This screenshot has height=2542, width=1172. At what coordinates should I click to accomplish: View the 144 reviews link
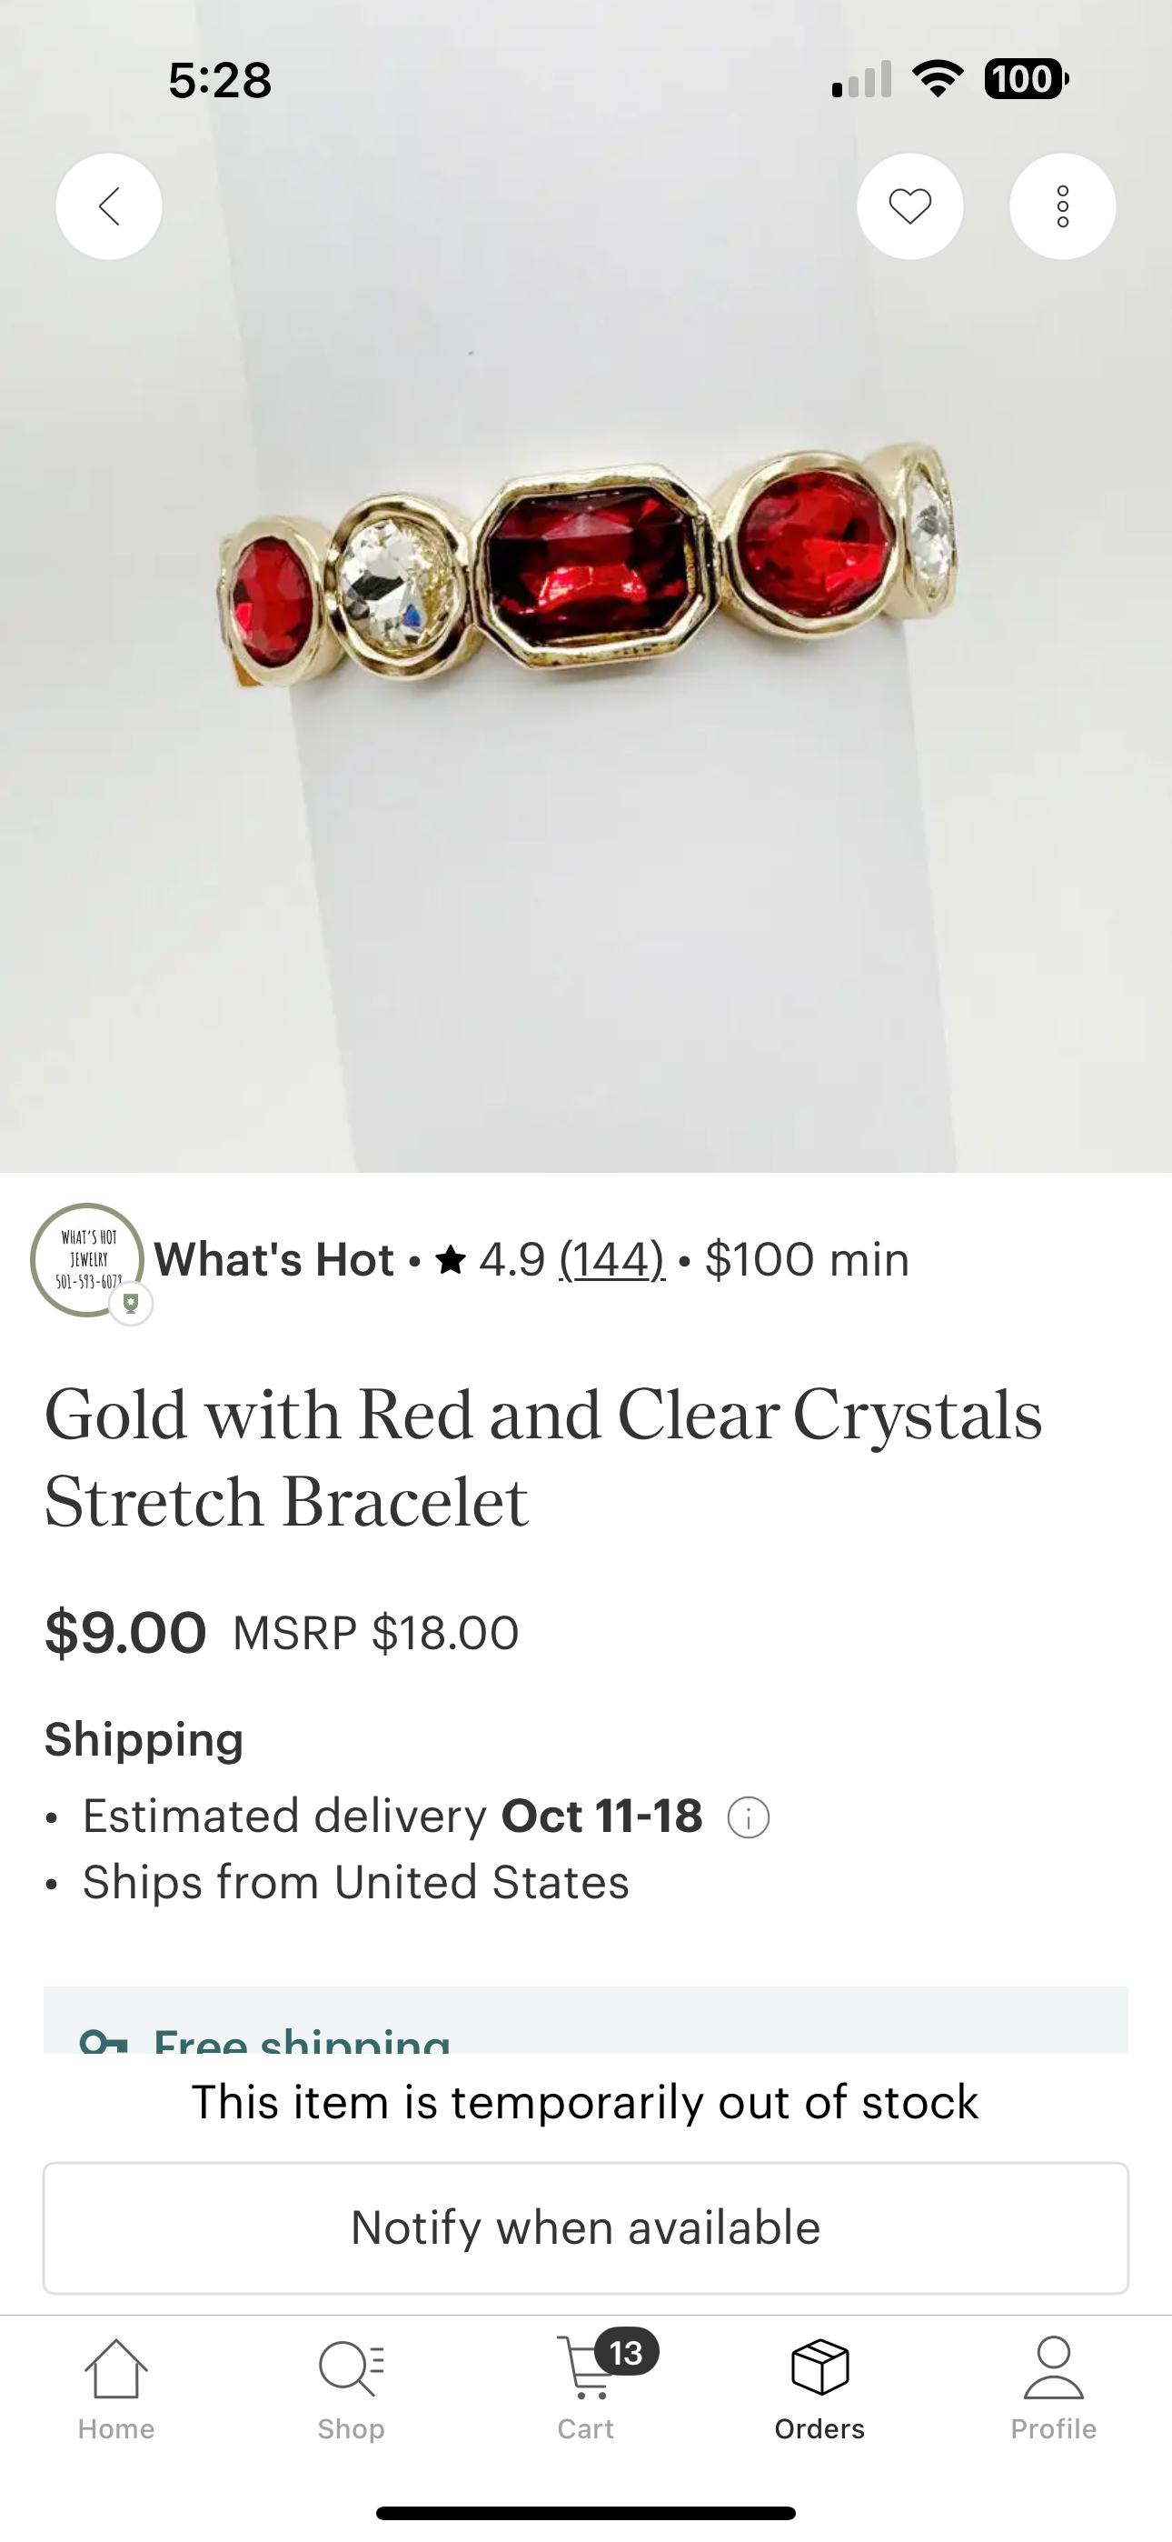point(611,1260)
